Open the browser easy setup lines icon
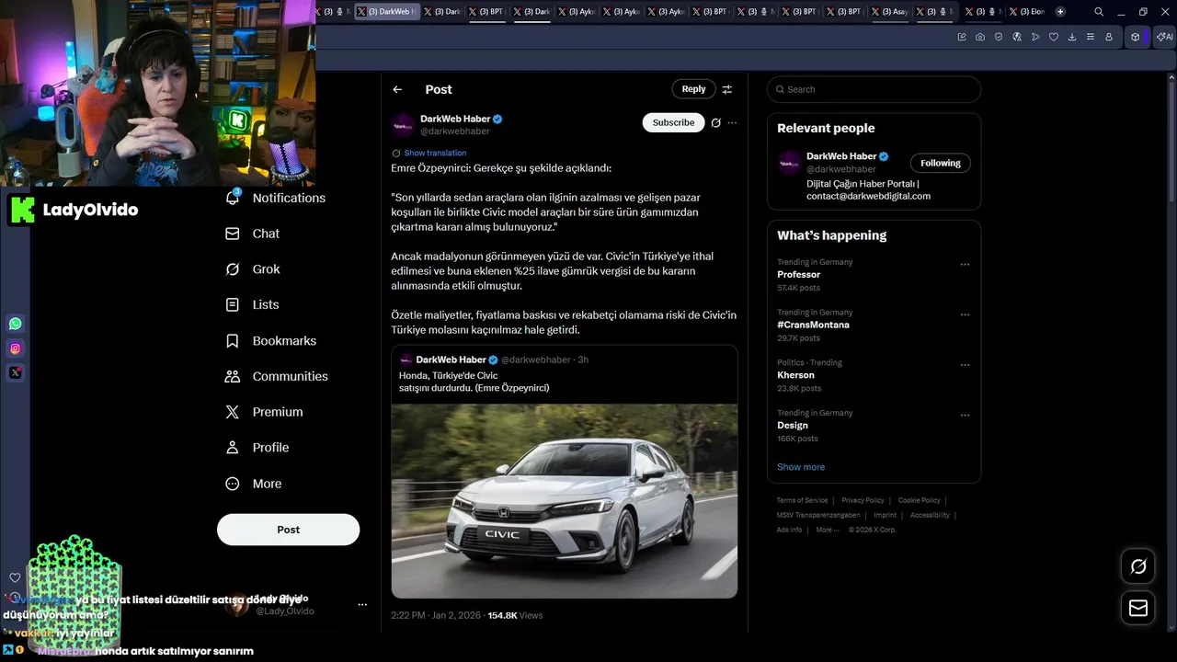Viewport: 1177px width, 662px height. [1091, 37]
